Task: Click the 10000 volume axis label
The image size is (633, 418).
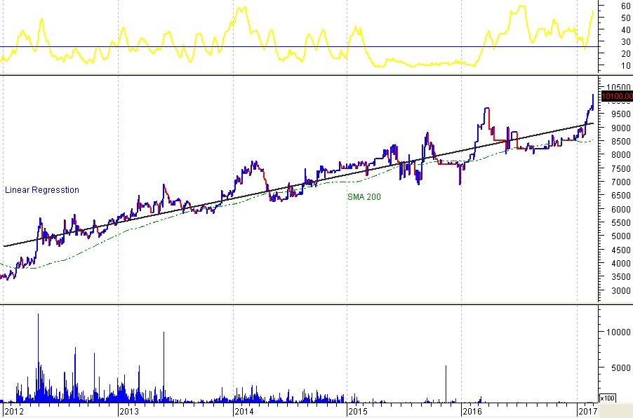Action: [x=616, y=332]
